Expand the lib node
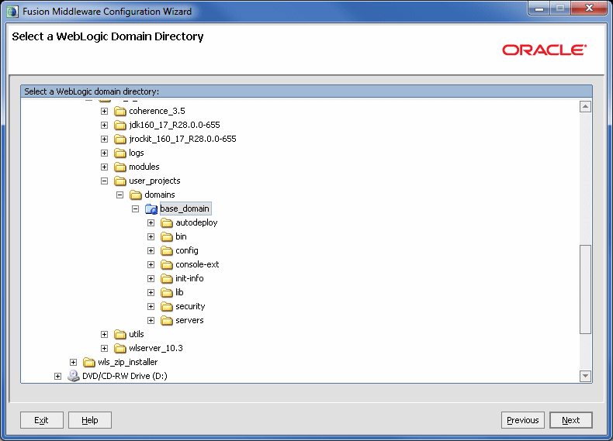613x441 pixels. 151,292
